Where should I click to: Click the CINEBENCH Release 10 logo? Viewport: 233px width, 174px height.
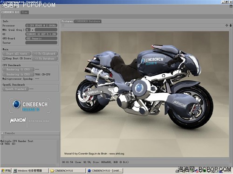pos(30,105)
